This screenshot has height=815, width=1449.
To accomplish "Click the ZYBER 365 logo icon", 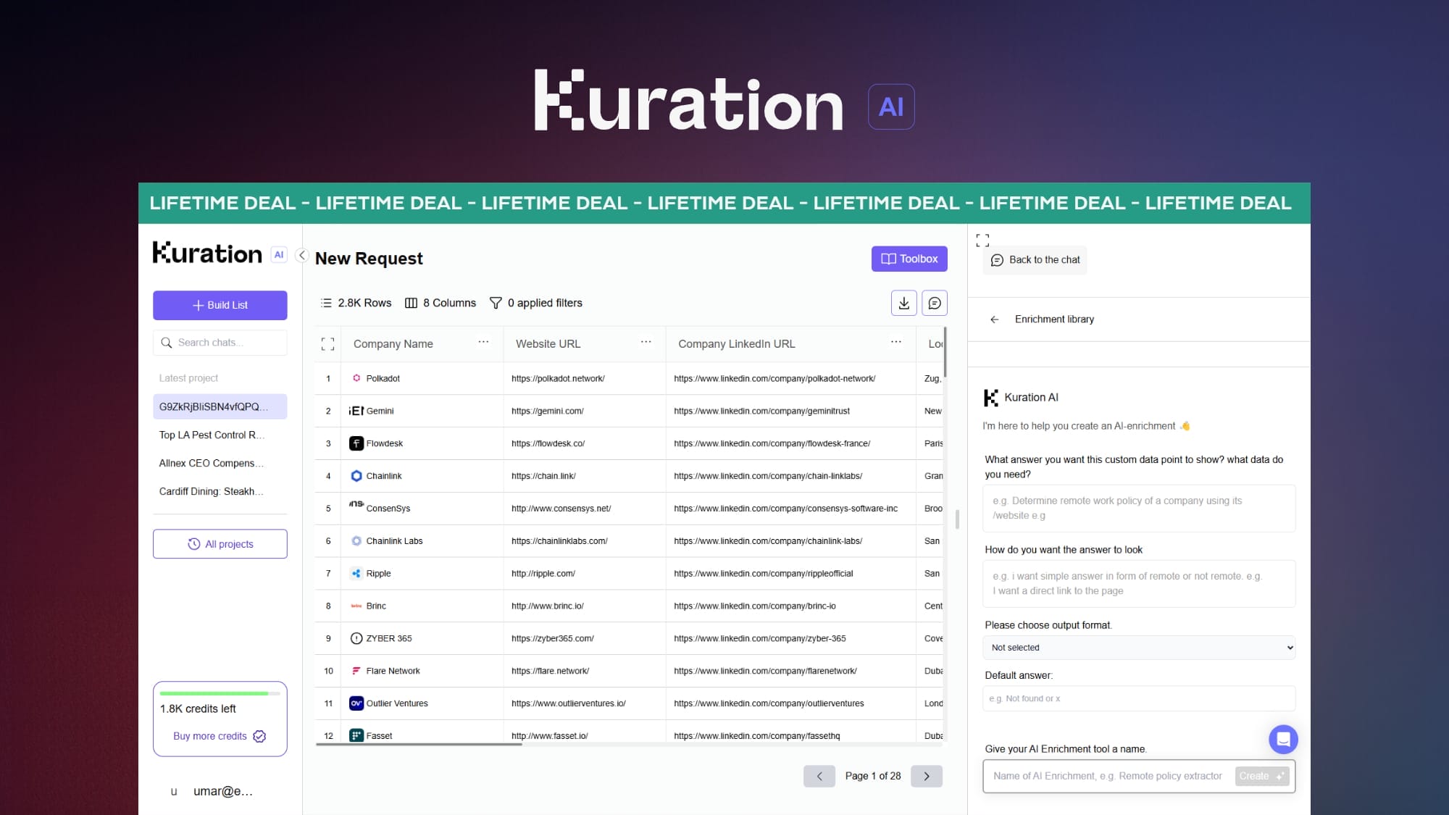I will point(356,638).
